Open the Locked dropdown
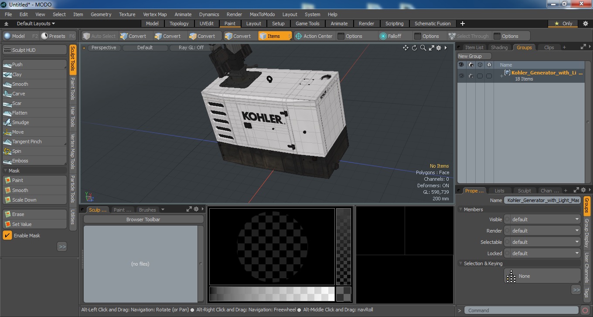Screen dimensions: 593x317 (x=542, y=253)
